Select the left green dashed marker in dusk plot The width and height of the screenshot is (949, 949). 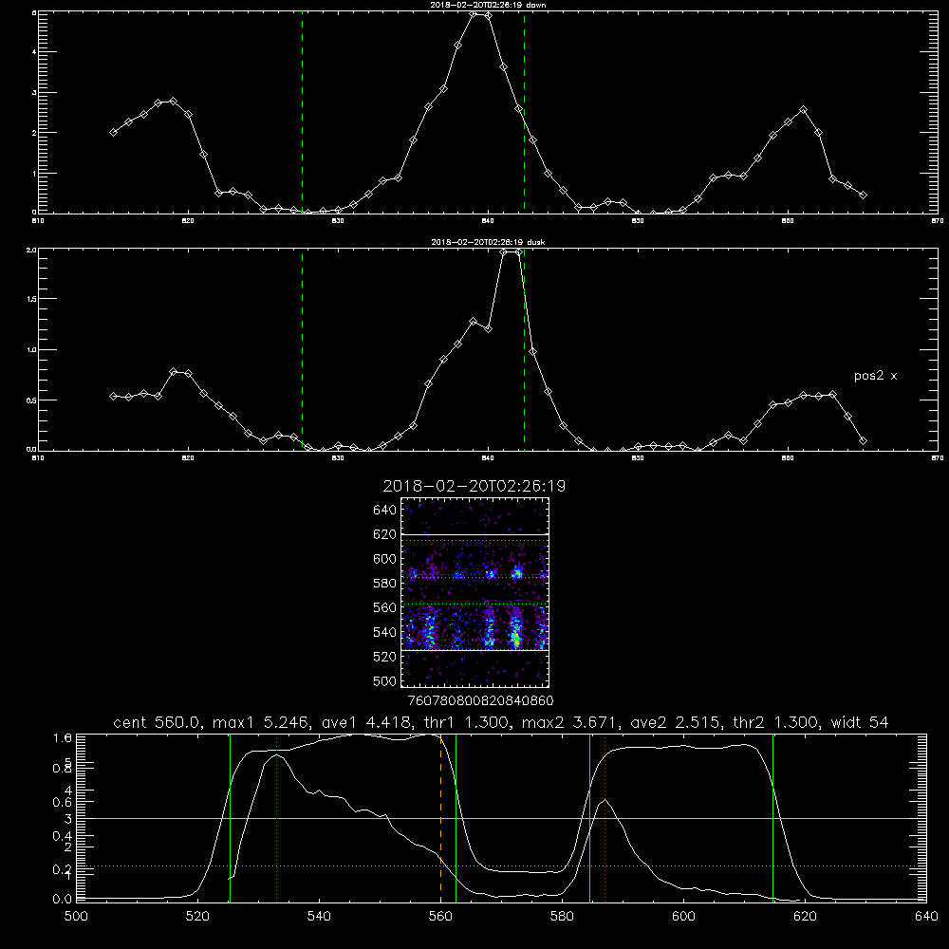(x=302, y=349)
